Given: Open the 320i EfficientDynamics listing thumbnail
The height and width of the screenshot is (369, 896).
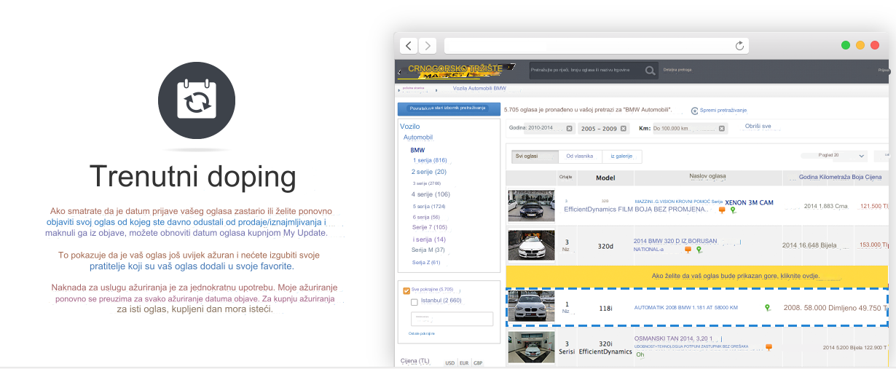Looking at the screenshot, I should coord(531,347).
